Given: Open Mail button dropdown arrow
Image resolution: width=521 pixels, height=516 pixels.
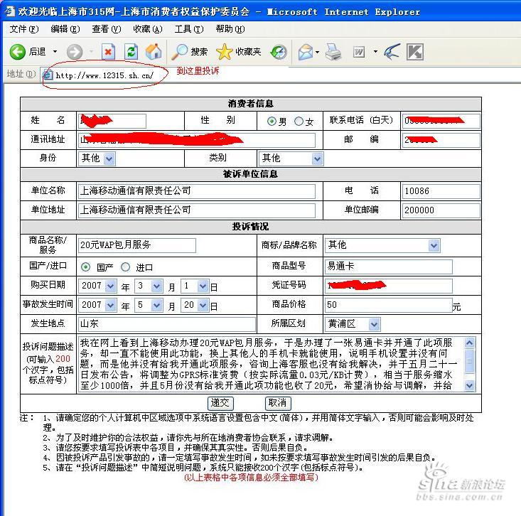Looking at the screenshot, I should 317,52.
